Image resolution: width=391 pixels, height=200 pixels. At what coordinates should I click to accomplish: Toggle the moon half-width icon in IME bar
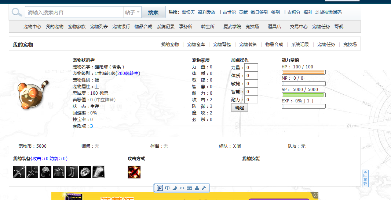pos(175,188)
